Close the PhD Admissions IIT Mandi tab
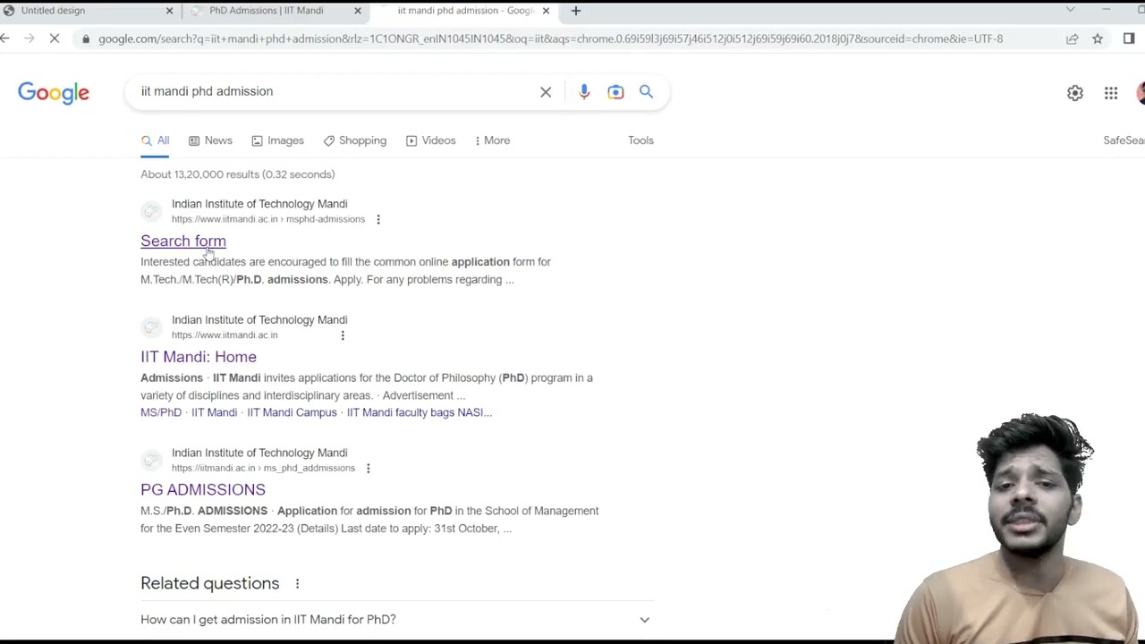Screen dimensions: 1145x644 point(358,11)
